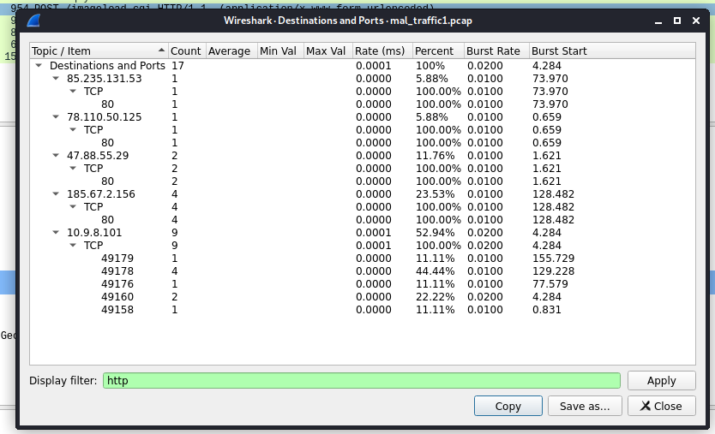Collapse the 85.235.131.53 tree node
Viewport: 715px width, 434px height.
[x=56, y=79]
